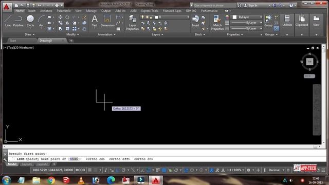Click the Insert block icon
329x185 pixels.
tap(195, 21)
